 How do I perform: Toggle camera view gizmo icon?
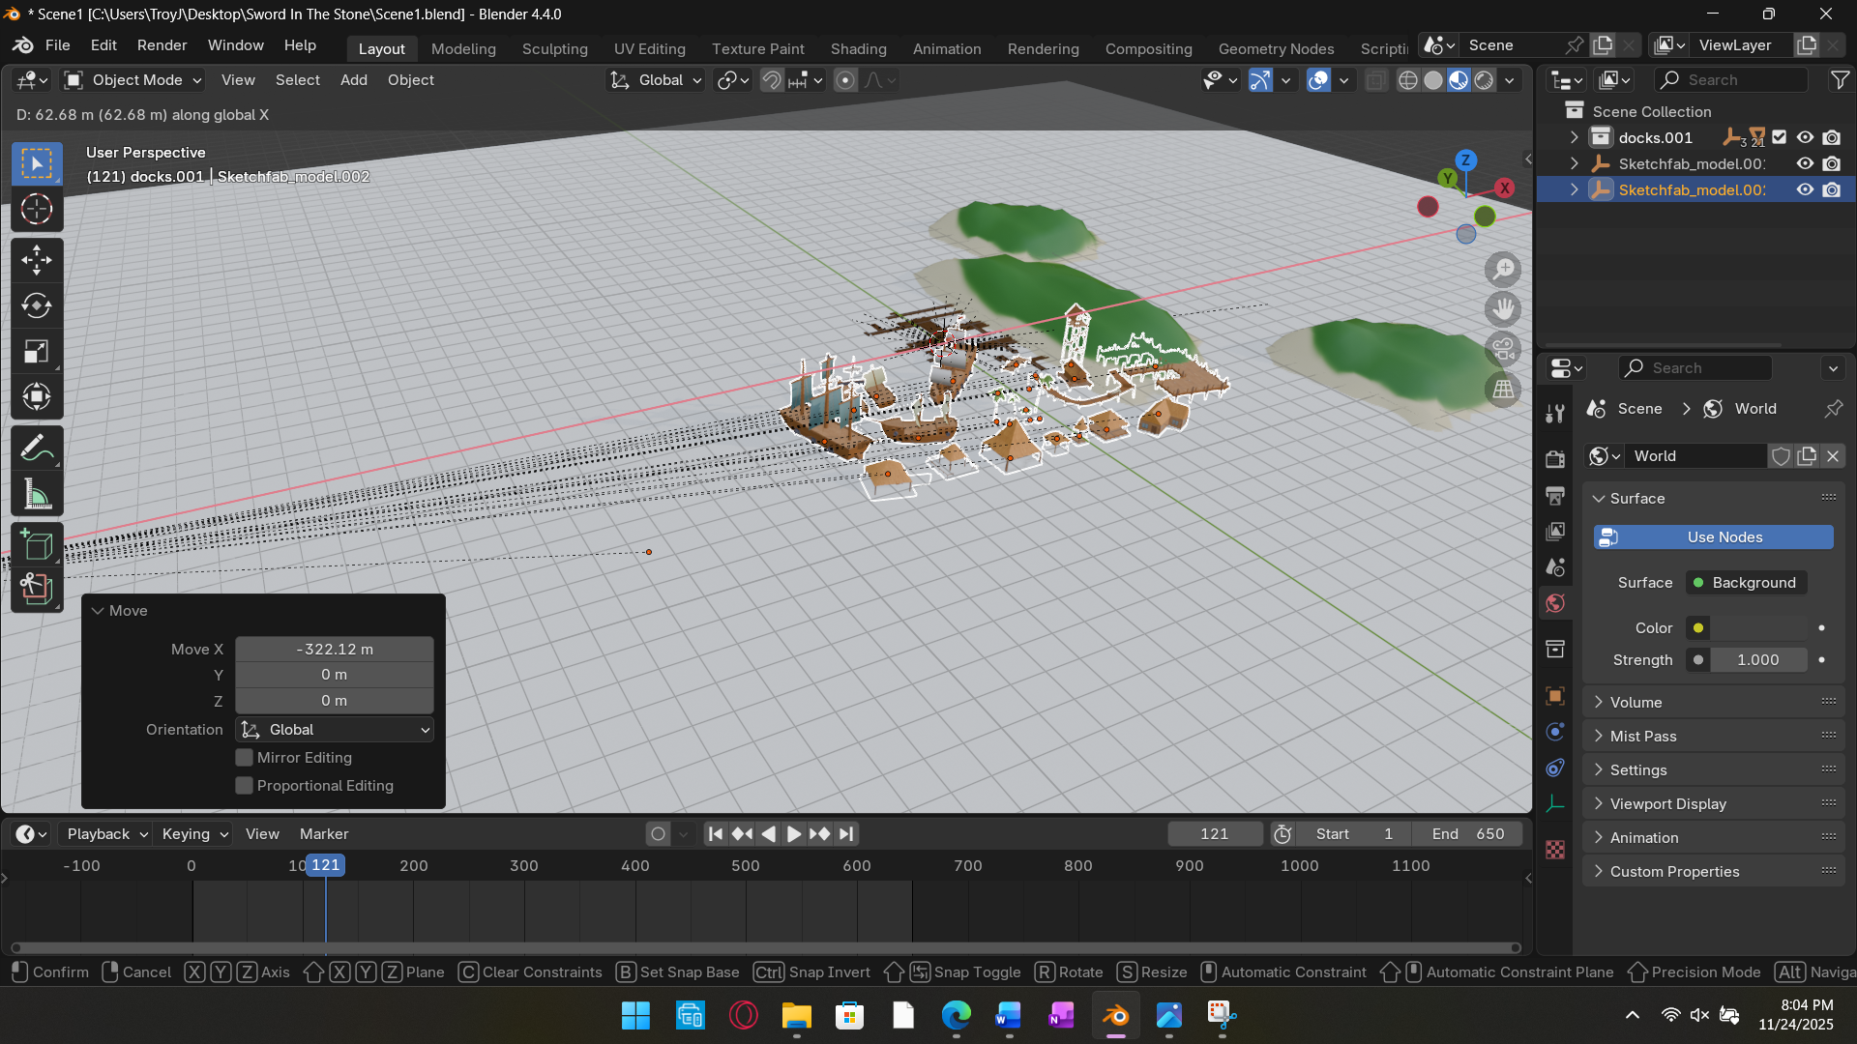[x=1503, y=349]
